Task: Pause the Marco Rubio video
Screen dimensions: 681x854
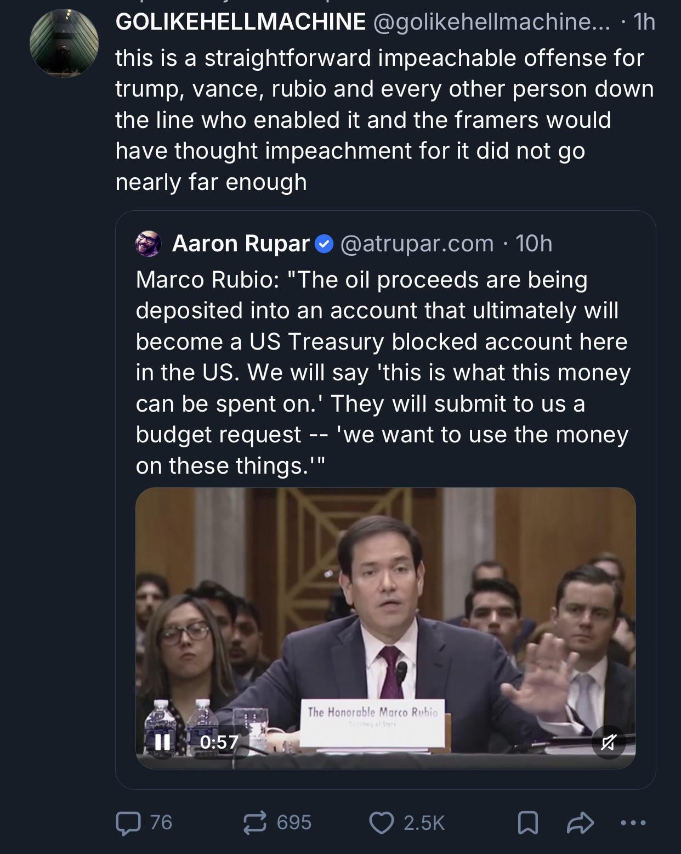Action: (x=162, y=743)
